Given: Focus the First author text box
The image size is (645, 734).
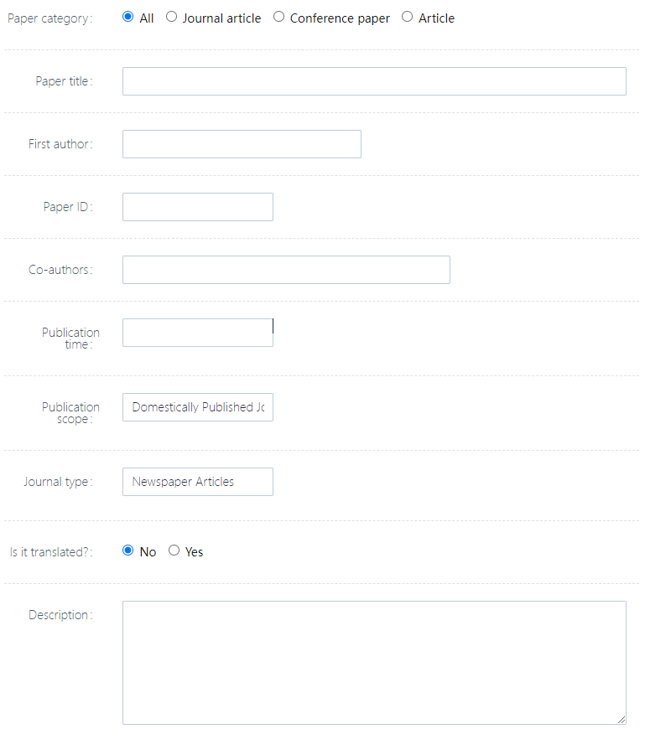Looking at the screenshot, I should click(x=242, y=144).
